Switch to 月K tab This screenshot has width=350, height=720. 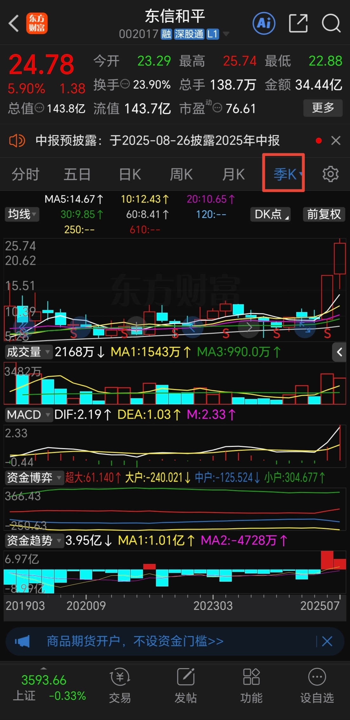(234, 174)
